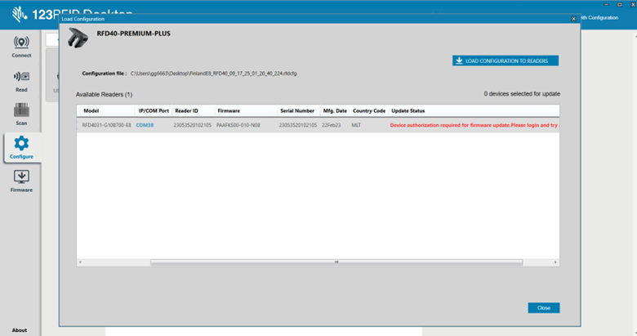Click the configuration file path text
637x336 pixels.
(214, 74)
